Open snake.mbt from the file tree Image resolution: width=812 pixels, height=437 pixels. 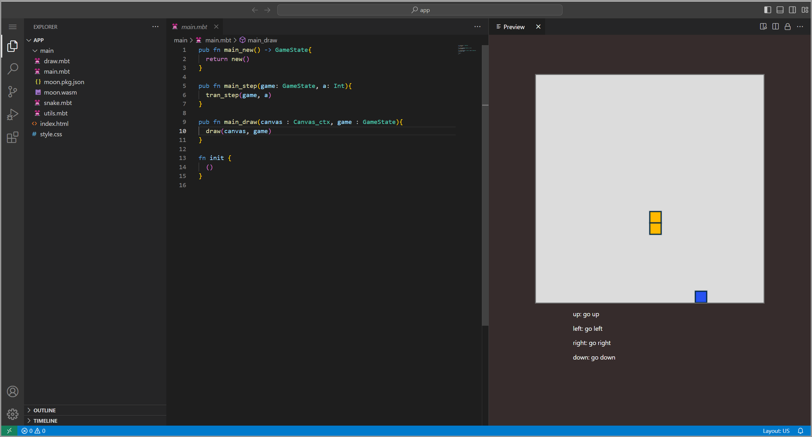(x=58, y=103)
